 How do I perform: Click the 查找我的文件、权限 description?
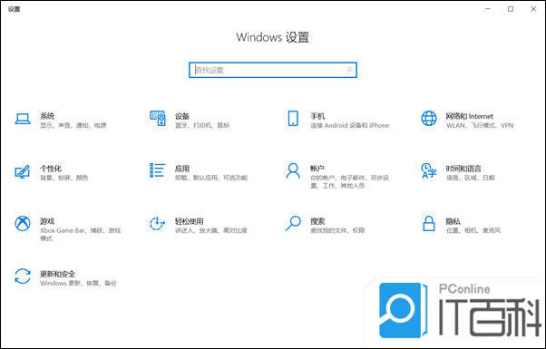click(x=337, y=230)
